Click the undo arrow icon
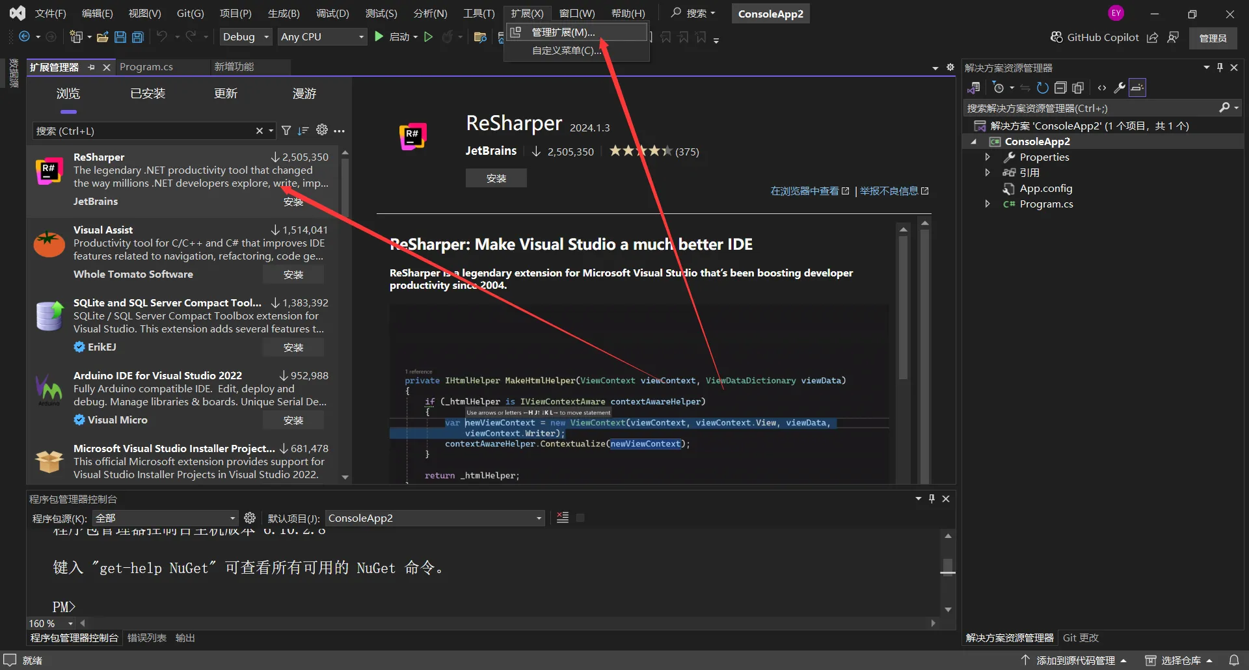Screen dimensions: 1249x670 tap(162, 37)
